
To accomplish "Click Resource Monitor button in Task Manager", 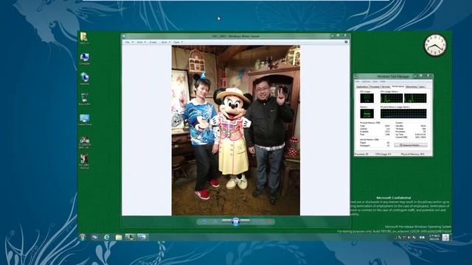I will (x=411, y=145).
